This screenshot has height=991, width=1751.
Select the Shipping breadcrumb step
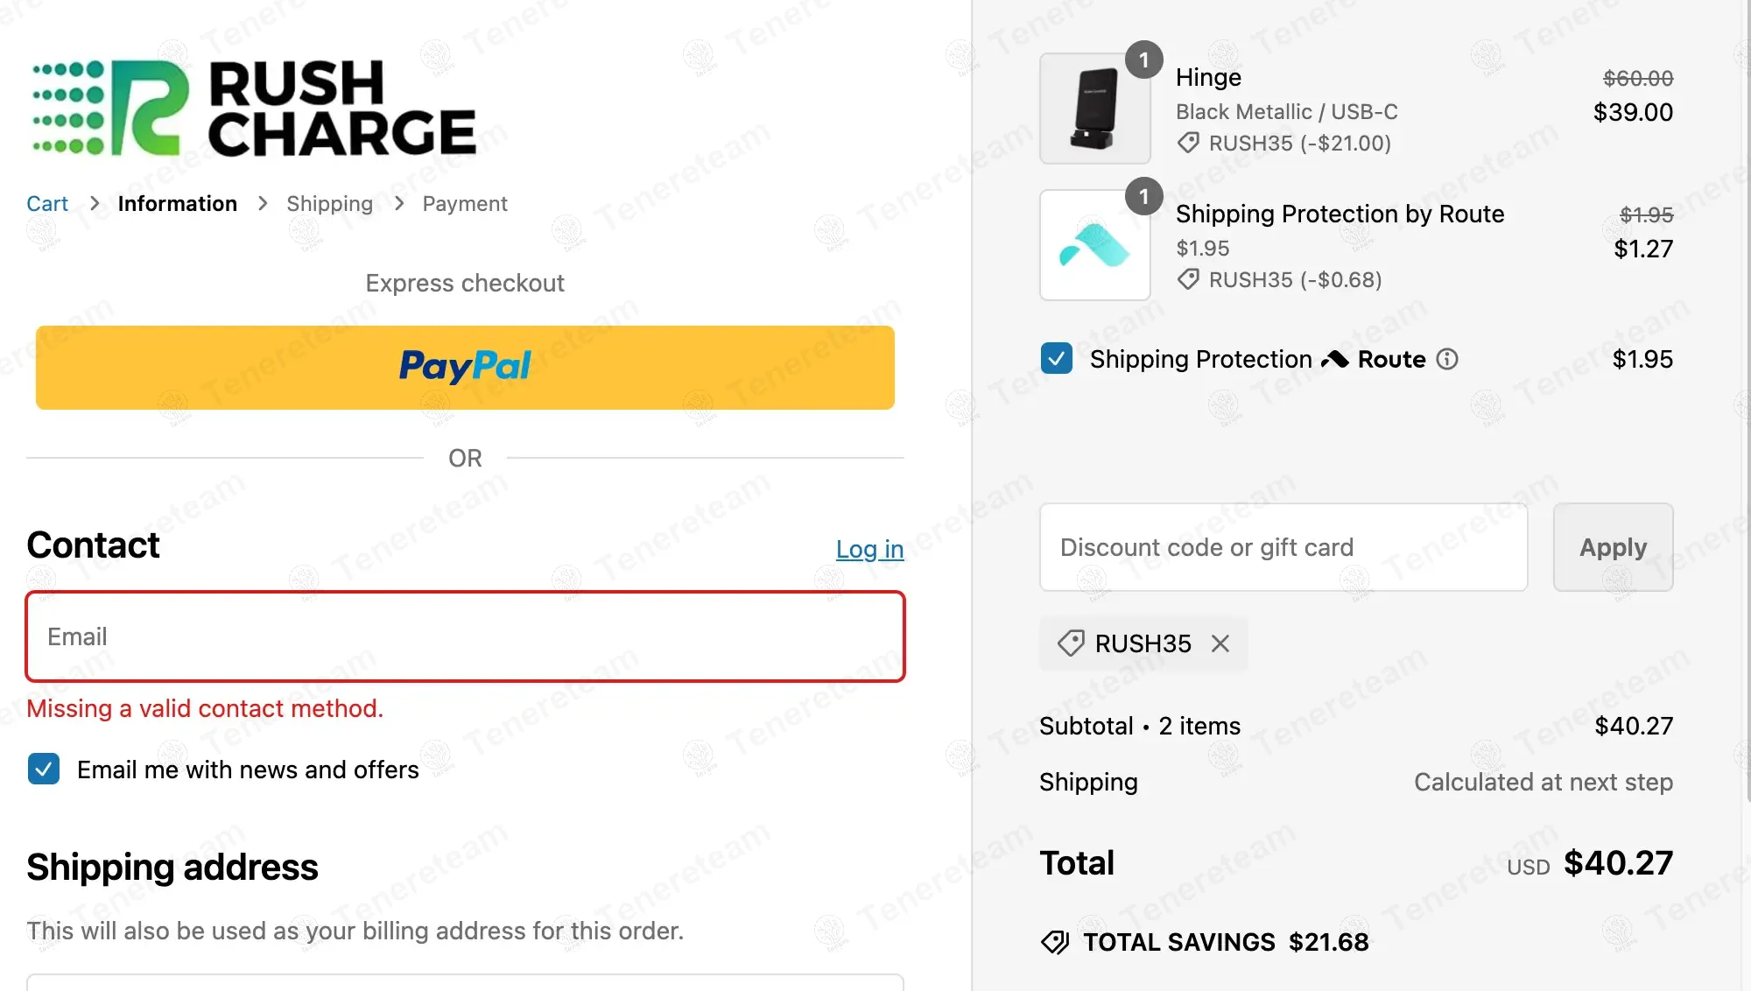tap(329, 204)
